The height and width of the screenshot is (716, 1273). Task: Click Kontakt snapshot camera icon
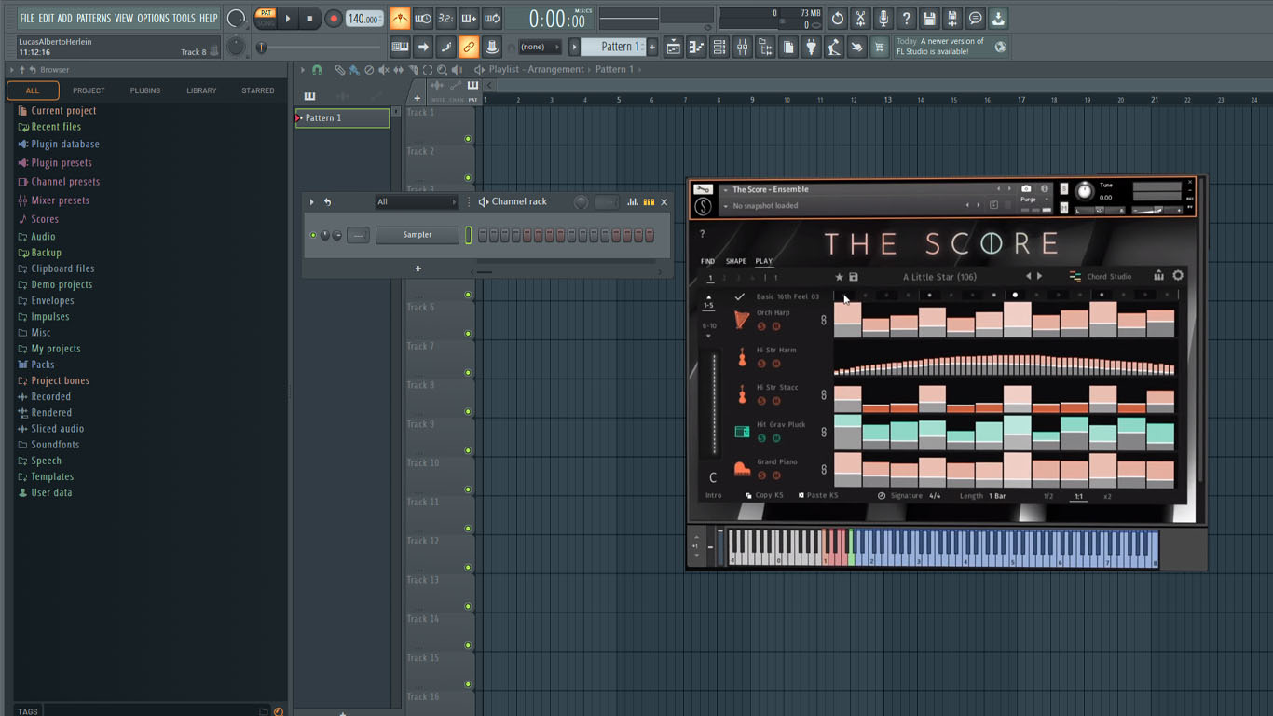click(x=1026, y=189)
